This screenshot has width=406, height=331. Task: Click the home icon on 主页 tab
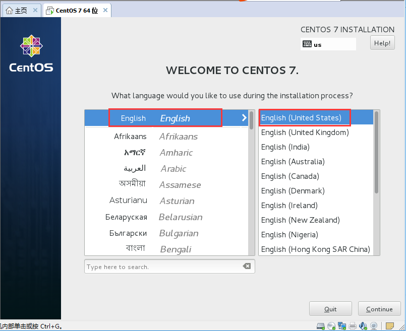pos(9,11)
